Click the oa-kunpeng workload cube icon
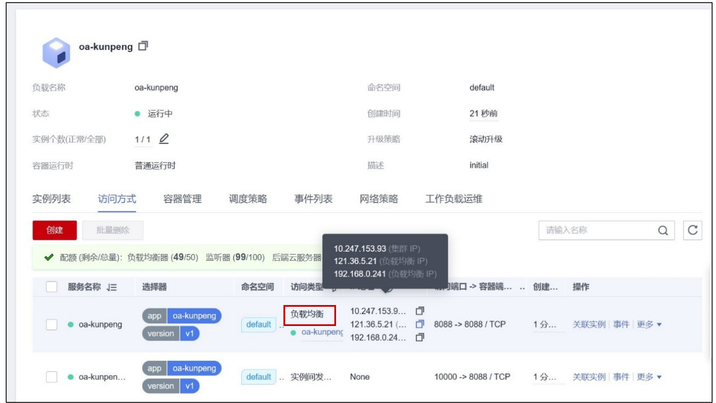The height and width of the screenshot is (403, 716). (56, 53)
